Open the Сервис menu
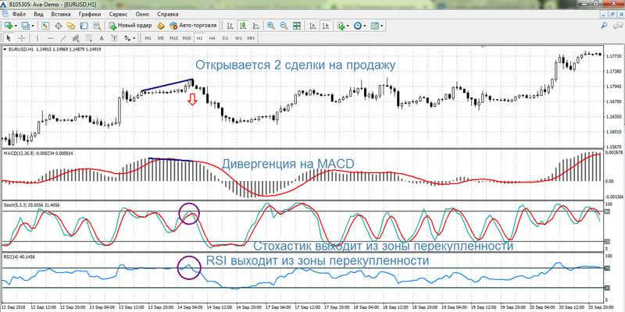The height and width of the screenshot is (312, 625). [x=117, y=14]
